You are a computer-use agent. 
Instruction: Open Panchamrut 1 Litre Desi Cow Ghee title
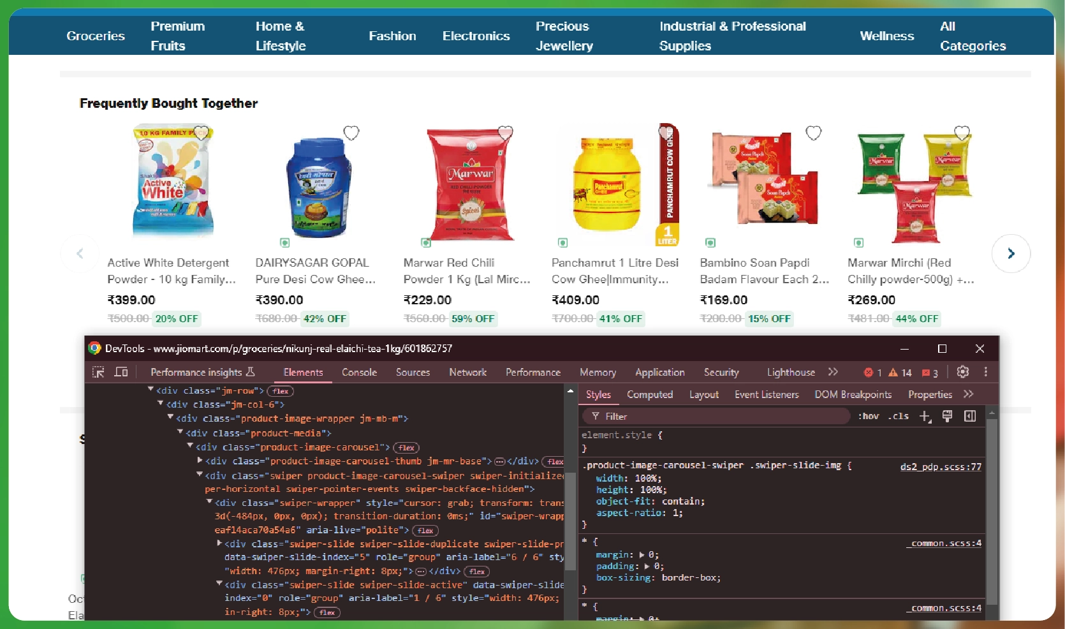[x=615, y=270]
